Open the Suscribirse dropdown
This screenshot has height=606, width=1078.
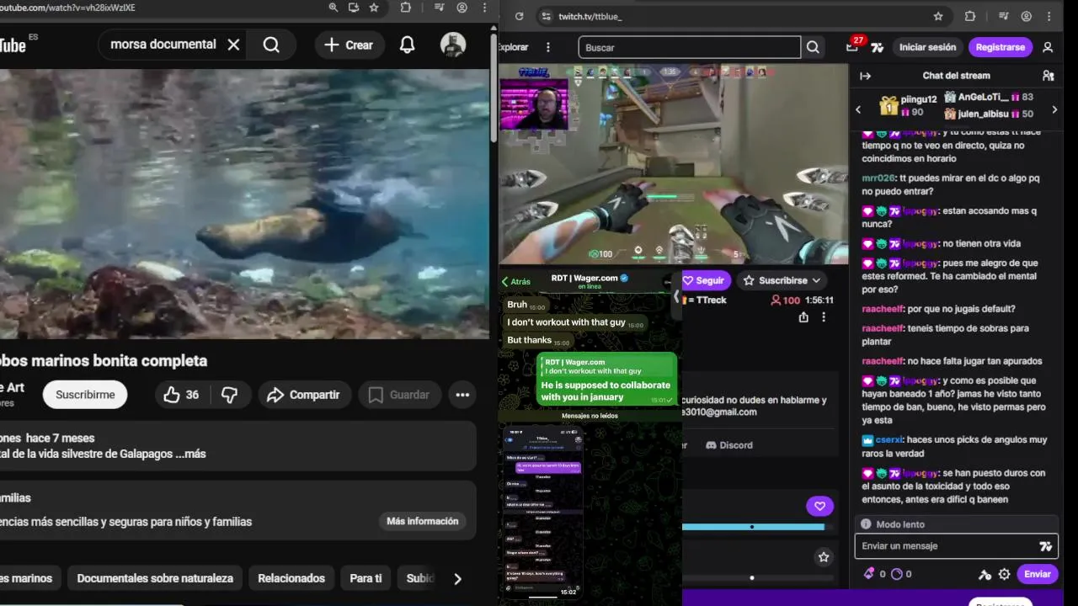point(782,280)
